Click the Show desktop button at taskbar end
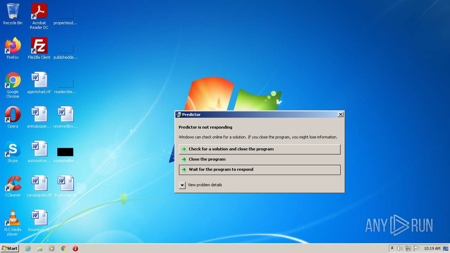450x253 pixels. click(446, 248)
